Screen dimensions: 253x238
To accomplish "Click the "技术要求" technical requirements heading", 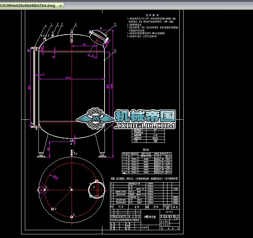I will (152, 15).
